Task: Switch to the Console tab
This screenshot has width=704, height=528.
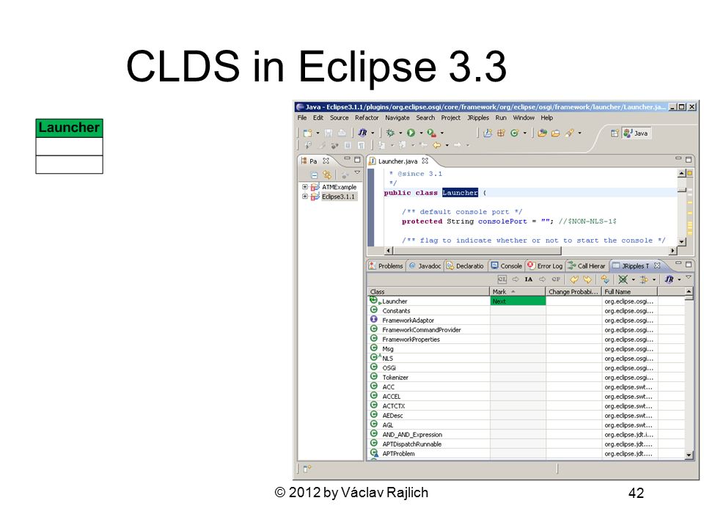Action: click(x=506, y=265)
